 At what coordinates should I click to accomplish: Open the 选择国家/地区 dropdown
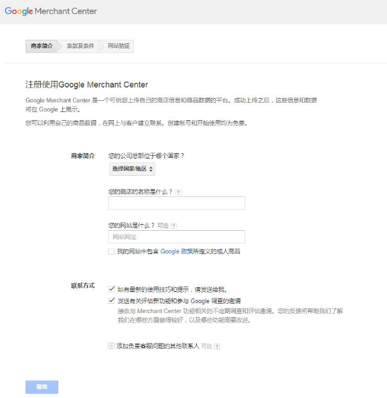coord(132,169)
